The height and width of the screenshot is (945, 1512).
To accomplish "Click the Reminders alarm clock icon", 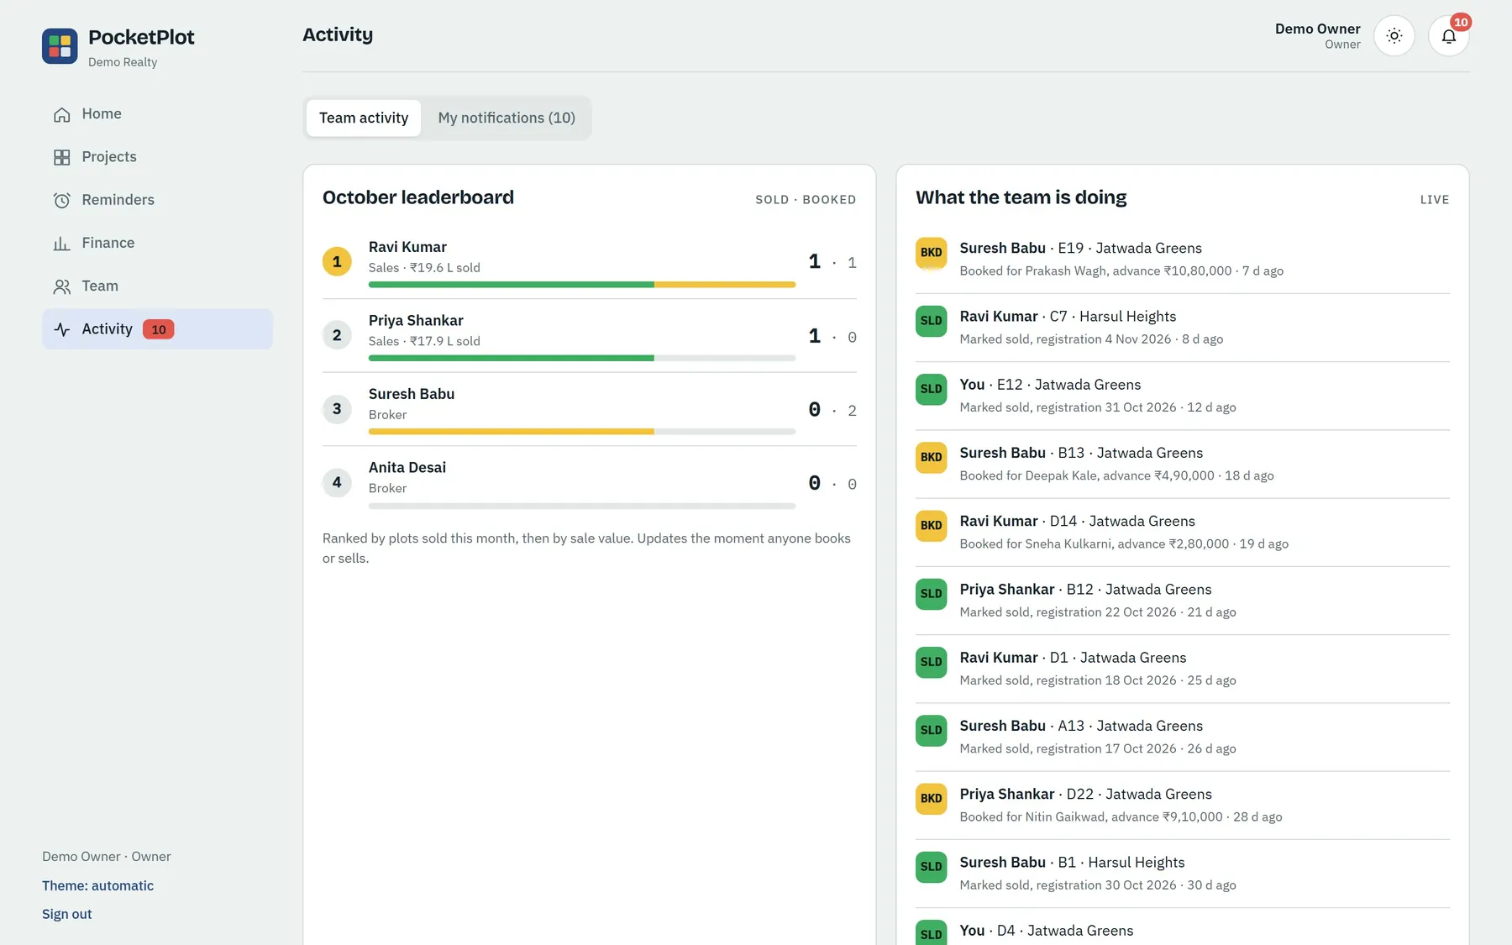I will [x=62, y=200].
